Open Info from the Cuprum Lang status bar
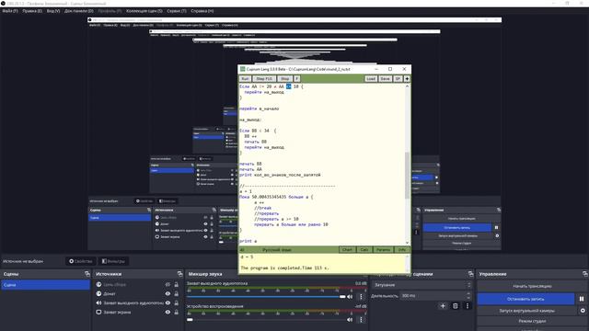The height and width of the screenshot is (331, 589). click(402, 249)
